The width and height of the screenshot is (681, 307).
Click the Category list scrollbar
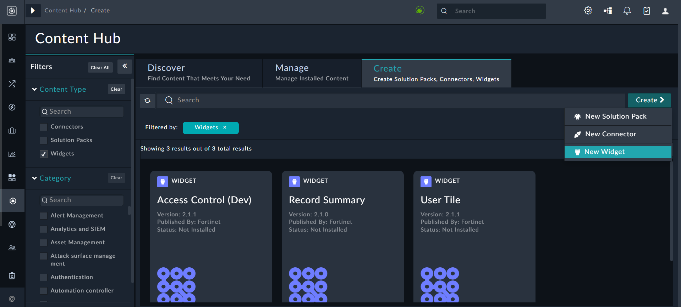pyautogui.click(x=129, y=211)
